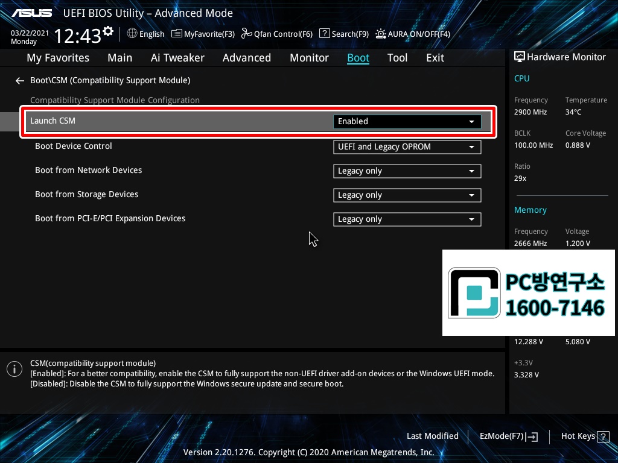Select the Boot Device Control label
This screenshot has height=463, width=618.
[73, 146]
